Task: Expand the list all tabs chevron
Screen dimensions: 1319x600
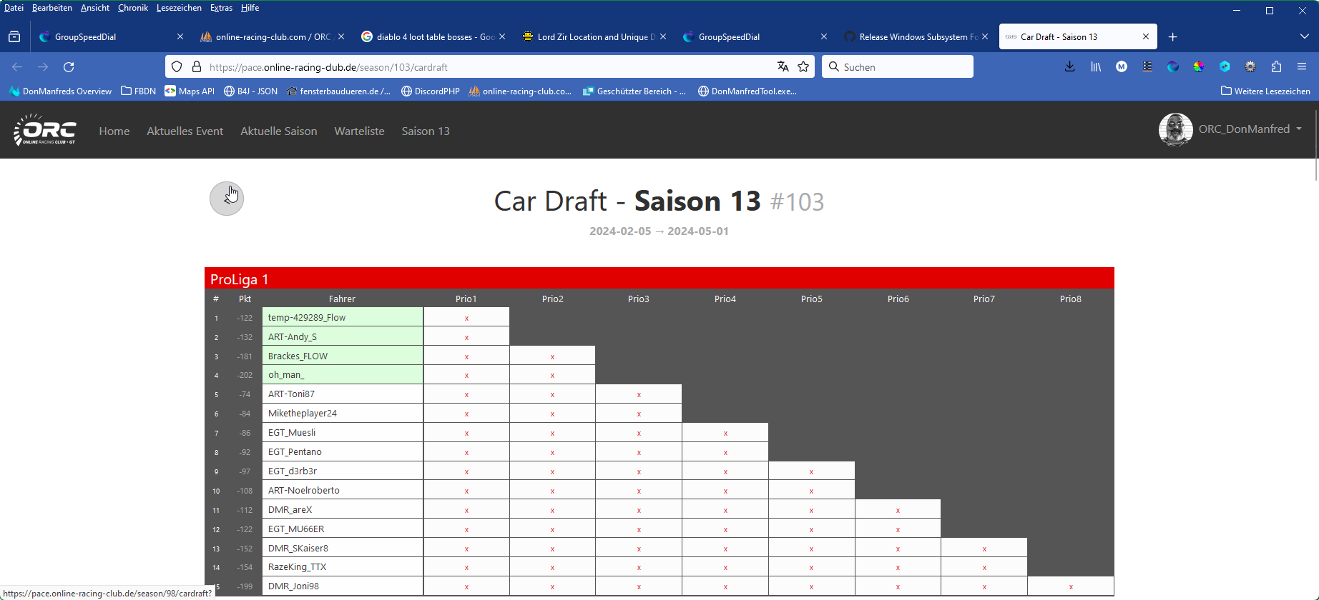Action: click(x=1304, y=37)
